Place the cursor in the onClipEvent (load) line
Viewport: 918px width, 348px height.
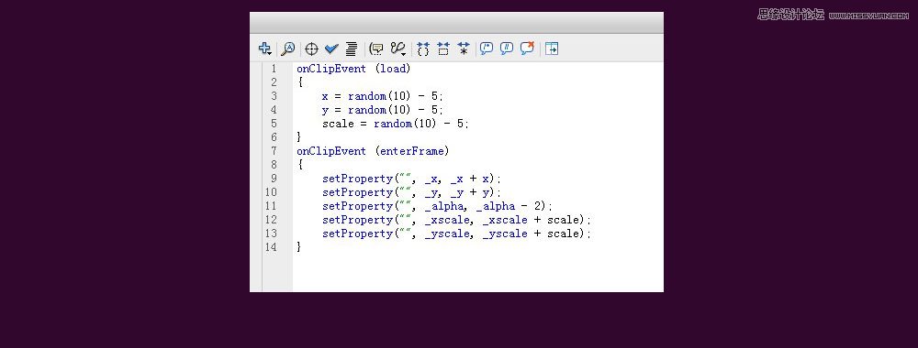point(353,69)
